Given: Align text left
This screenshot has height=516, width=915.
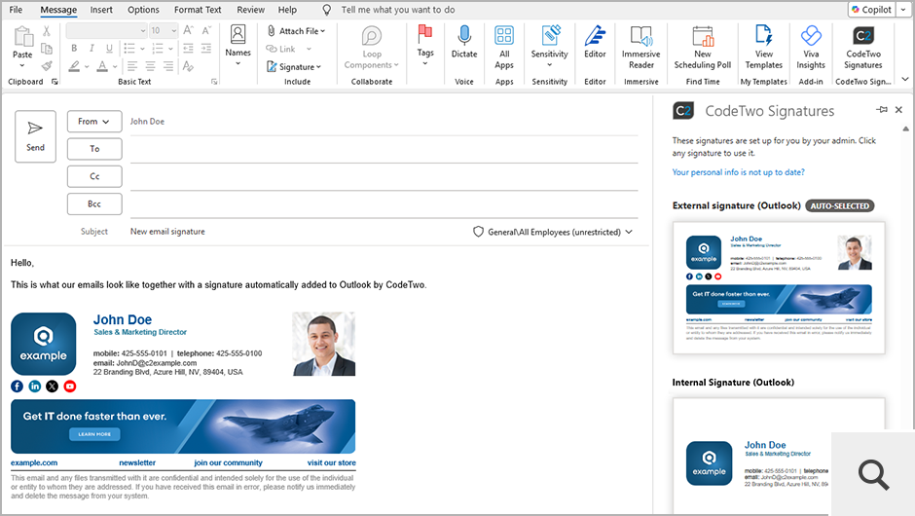Looking at the screenshot, I should (132, 66).
